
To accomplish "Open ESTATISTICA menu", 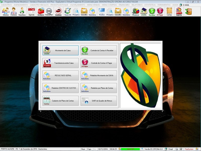I will coord(150,5).
